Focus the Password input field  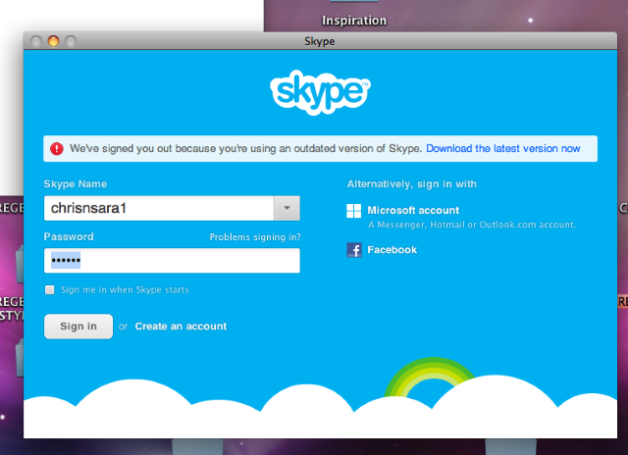click(x=172, y=261)
